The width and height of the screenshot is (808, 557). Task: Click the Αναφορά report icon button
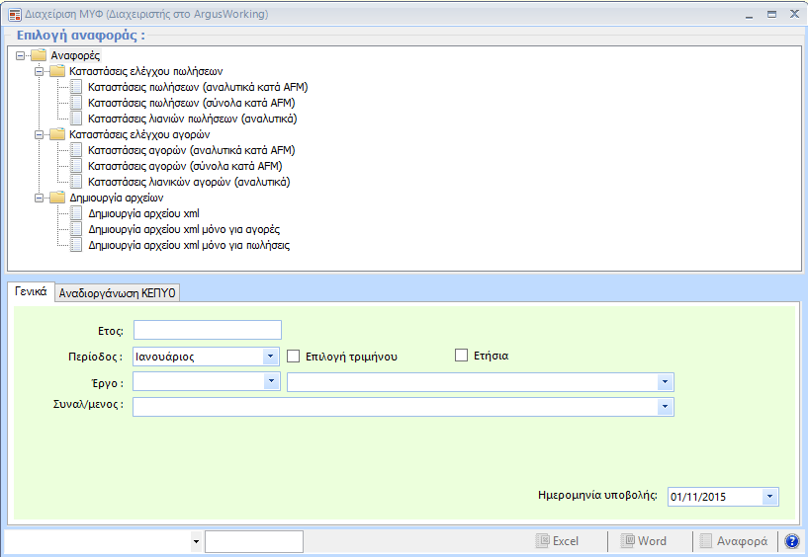pos(706,541)
